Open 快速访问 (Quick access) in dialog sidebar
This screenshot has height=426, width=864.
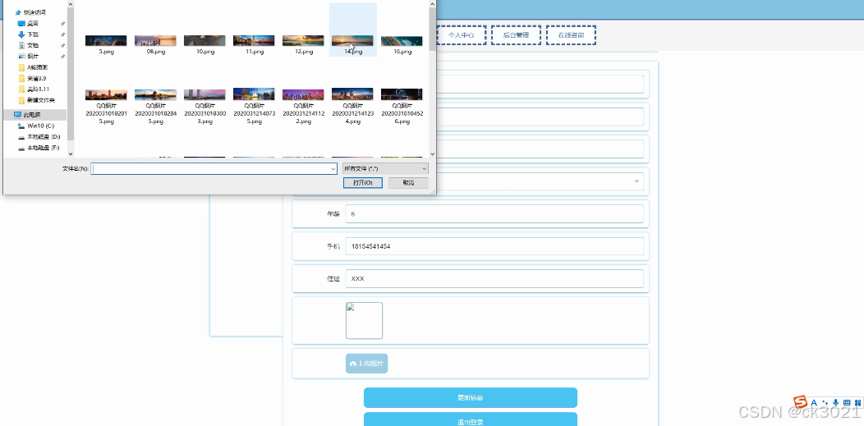point(31,12)
